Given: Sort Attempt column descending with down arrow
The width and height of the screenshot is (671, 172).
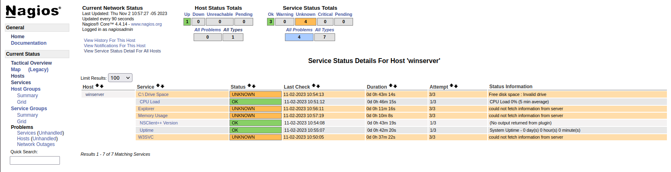Looking at the screenshot, I should pyautogui.click(x=456, y=86).
